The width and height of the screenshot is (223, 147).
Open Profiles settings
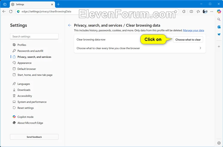click(x=22, y=45)
